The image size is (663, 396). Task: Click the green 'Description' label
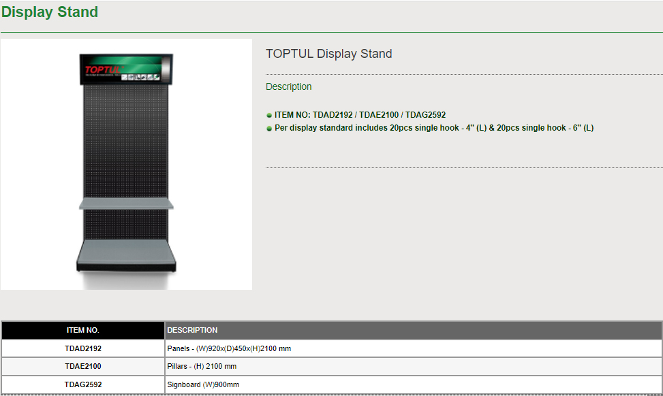coord(288,86)
